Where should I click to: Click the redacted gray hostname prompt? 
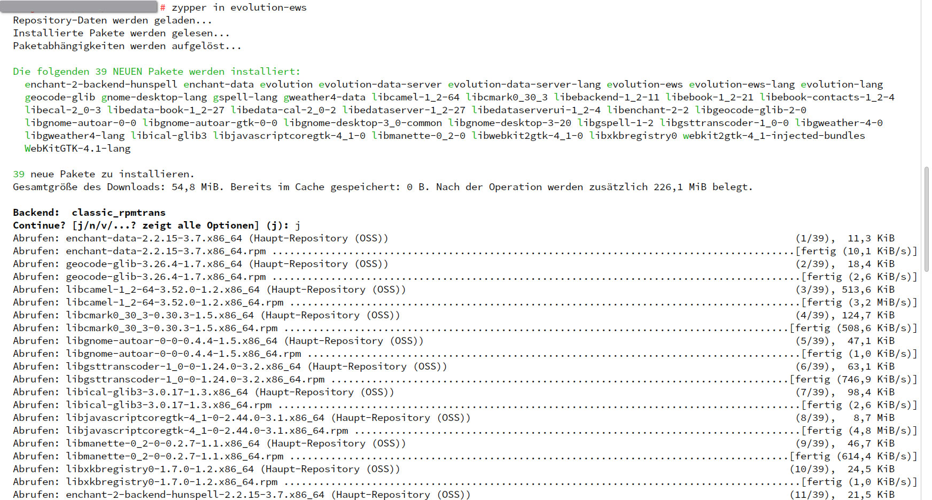(x=80, y=7)
